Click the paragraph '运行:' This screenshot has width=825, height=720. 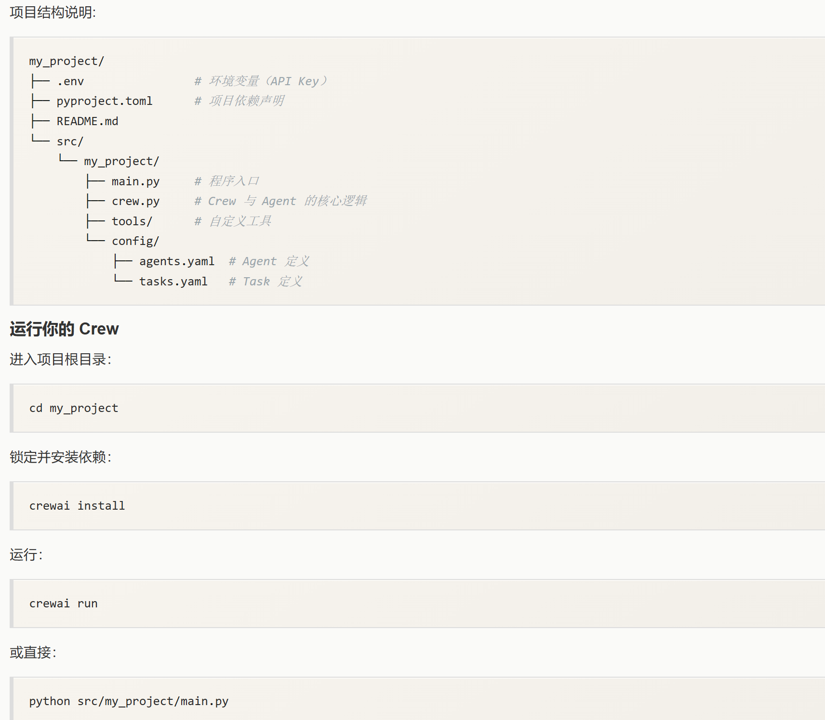(26, 555)
